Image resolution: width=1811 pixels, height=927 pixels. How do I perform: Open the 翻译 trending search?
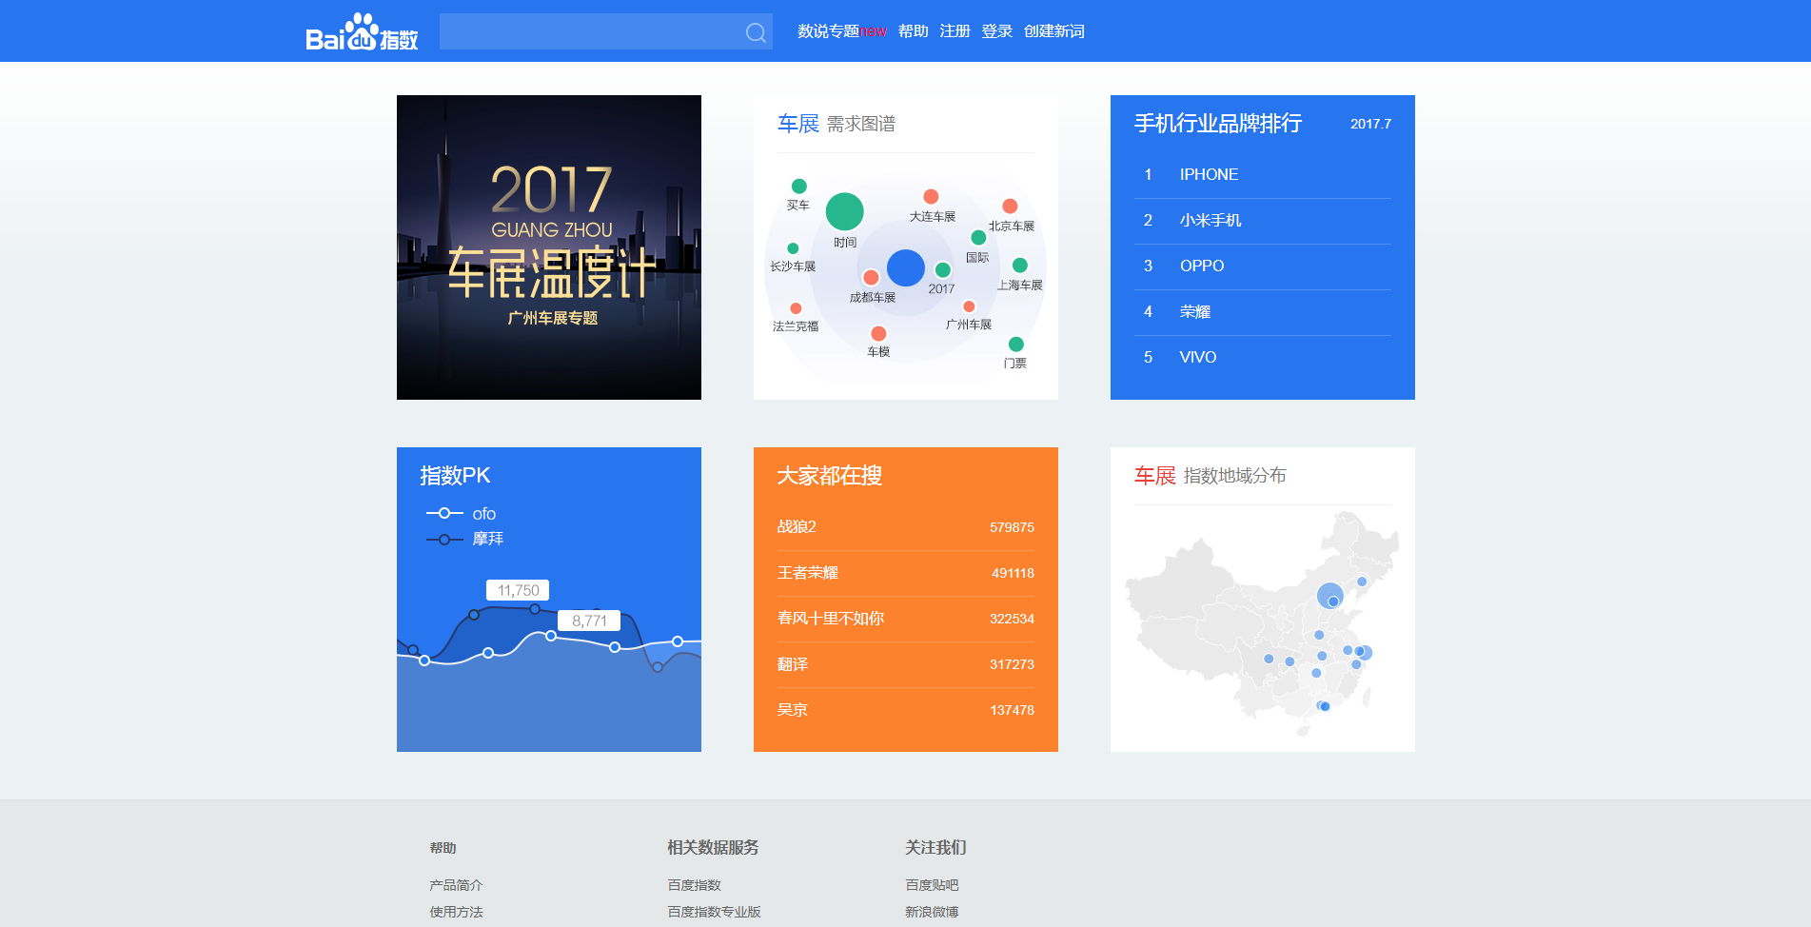point(906,664)
